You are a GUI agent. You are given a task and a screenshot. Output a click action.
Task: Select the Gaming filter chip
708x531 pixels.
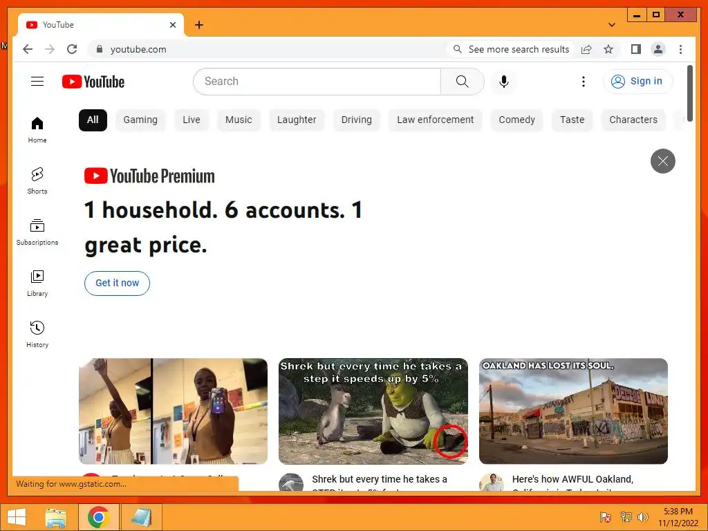tap(140, 120)
